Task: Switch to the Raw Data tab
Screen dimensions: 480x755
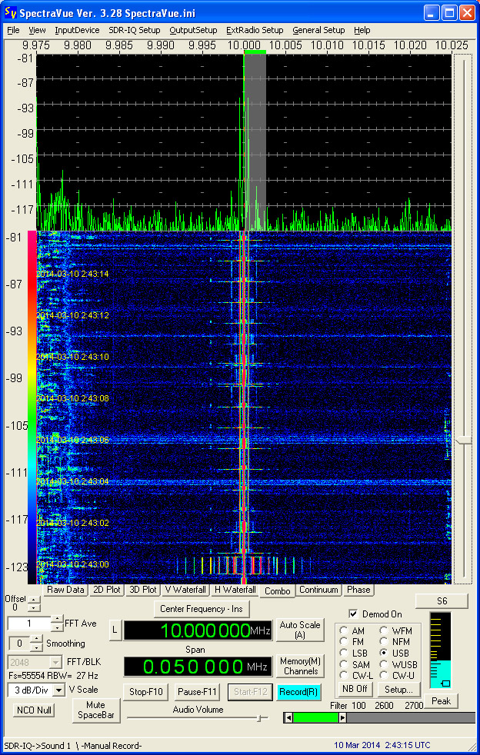Action: click(x=65, y=590)
